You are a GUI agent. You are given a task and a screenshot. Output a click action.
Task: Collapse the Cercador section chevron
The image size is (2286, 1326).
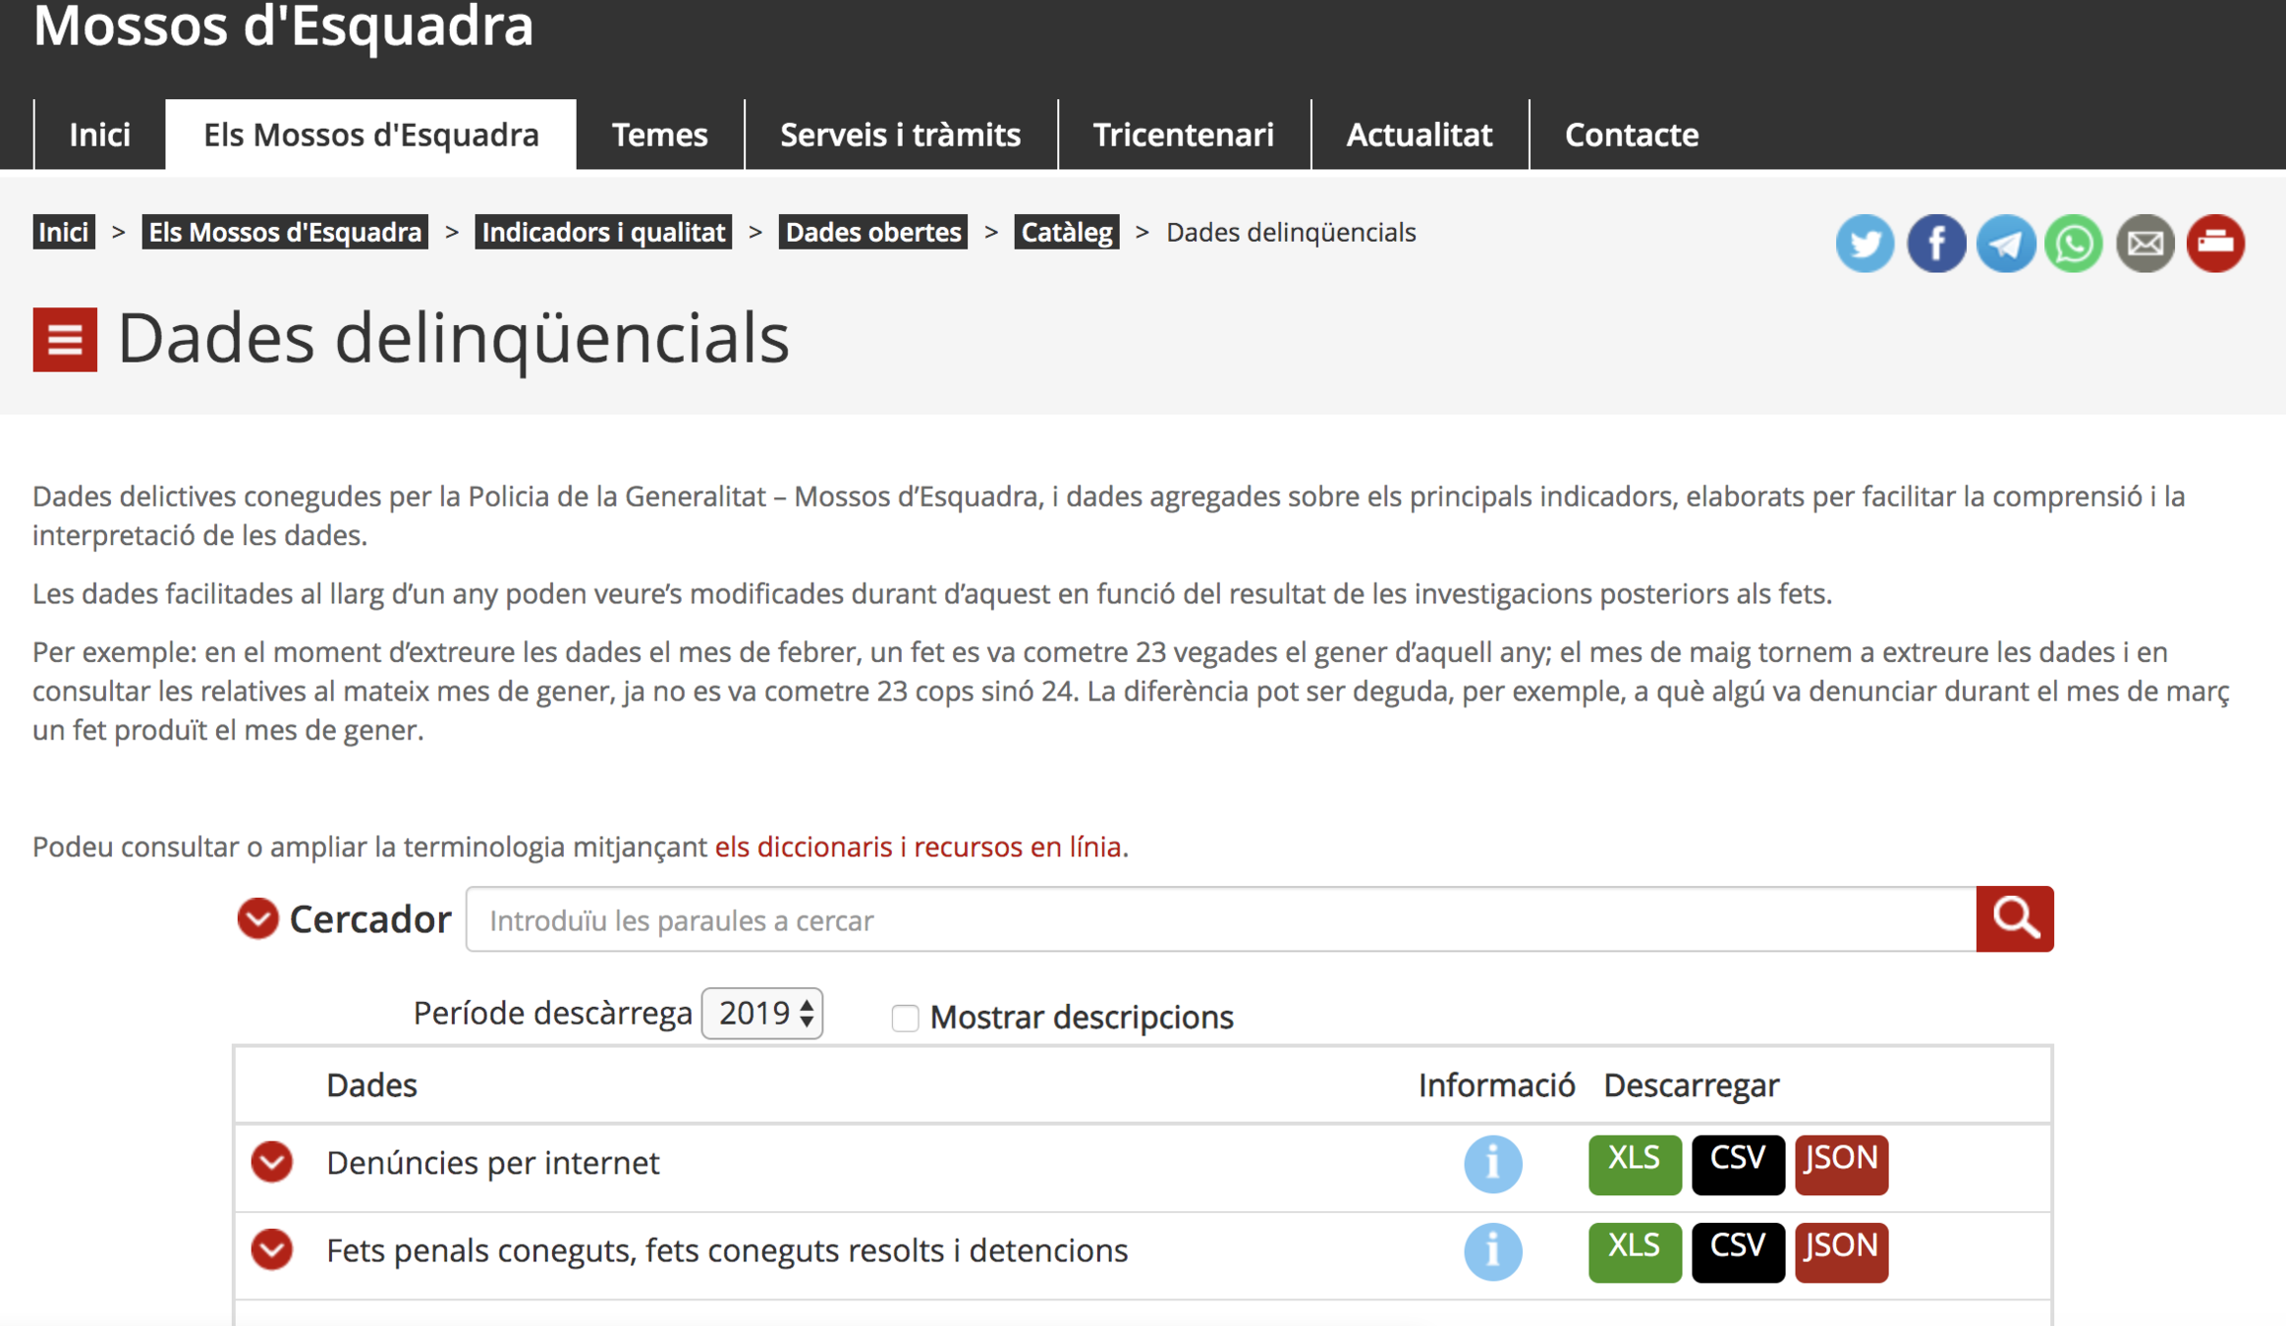click(x=257, y=918)
